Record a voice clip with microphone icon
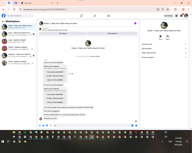Screen dimensions: 192x153 (40, 125)
